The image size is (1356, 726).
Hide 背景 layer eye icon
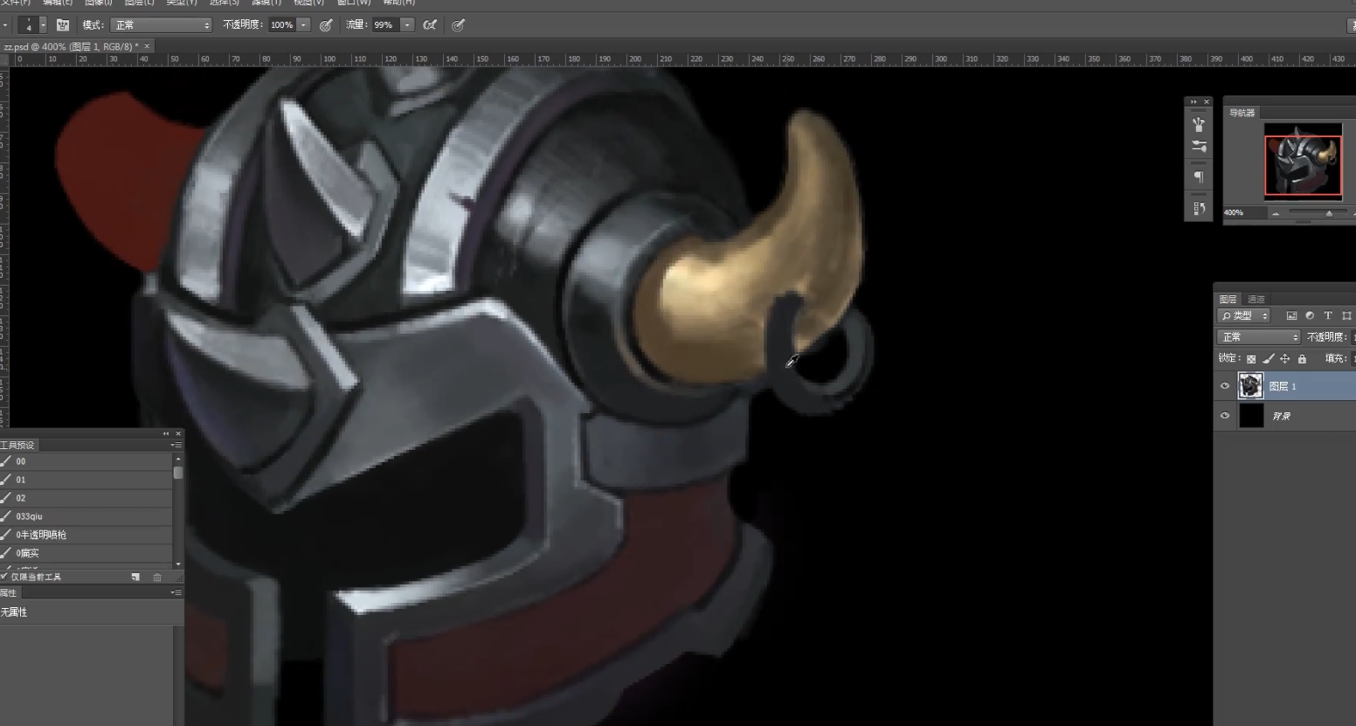(x=1224, y=416)
